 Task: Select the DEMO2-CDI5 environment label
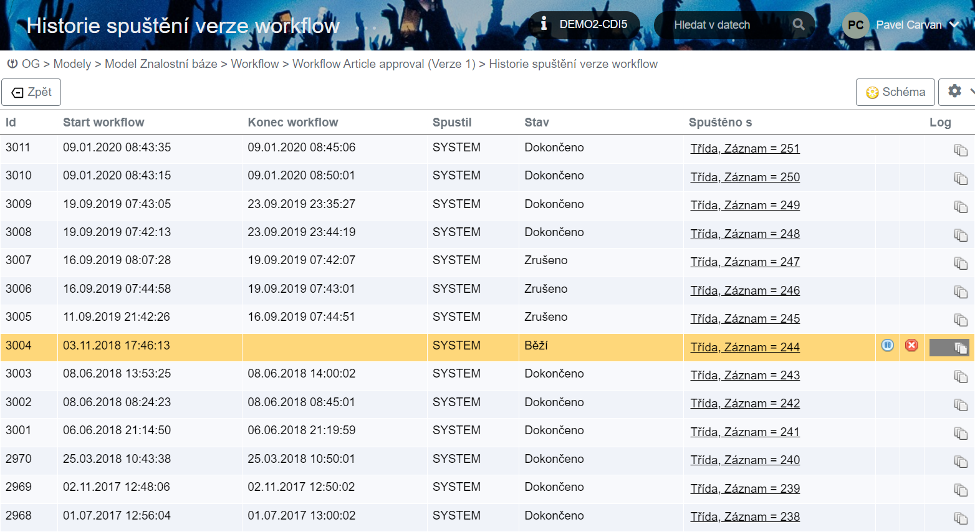click(x=593, y=24)
